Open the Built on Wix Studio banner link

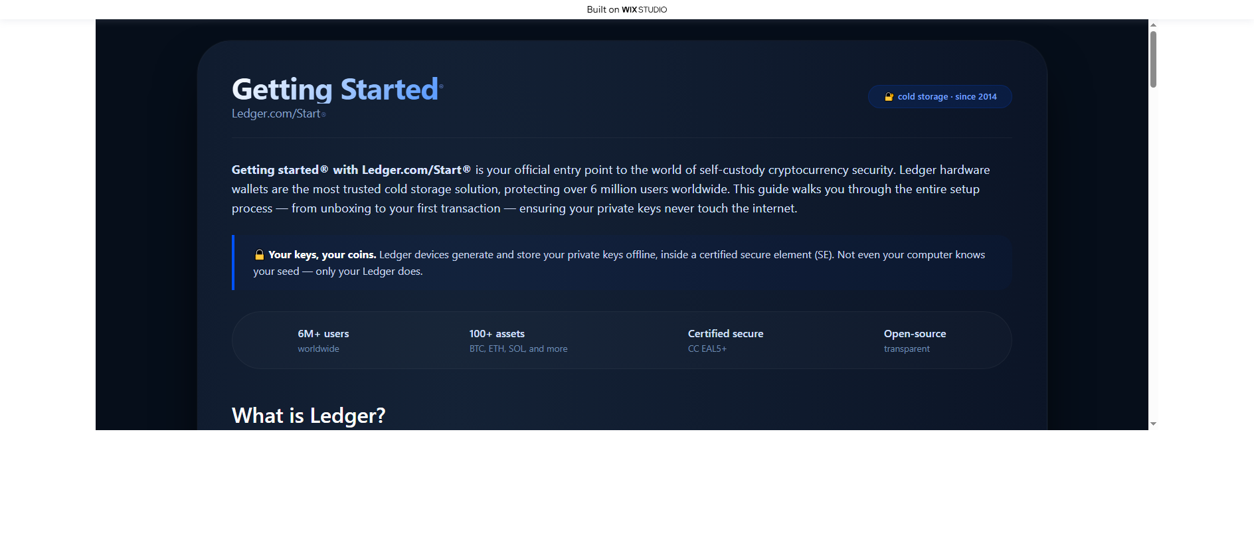pos(627,9)
